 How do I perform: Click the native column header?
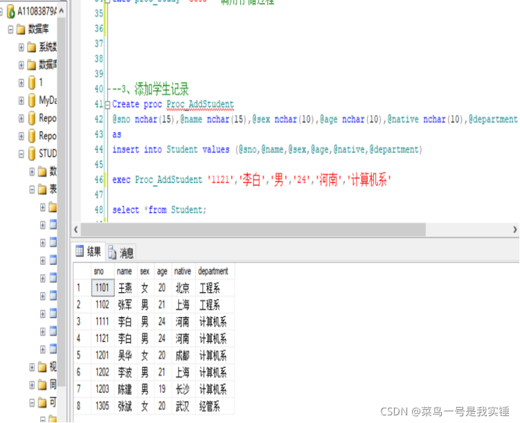click(183, 271)
